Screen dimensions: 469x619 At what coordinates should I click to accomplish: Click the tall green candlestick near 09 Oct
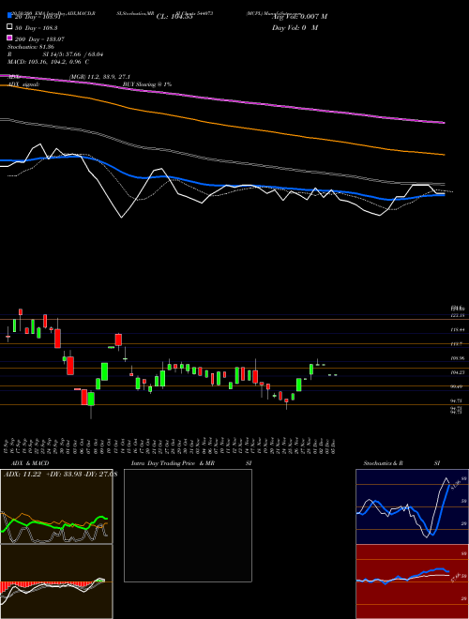point(105,372)
